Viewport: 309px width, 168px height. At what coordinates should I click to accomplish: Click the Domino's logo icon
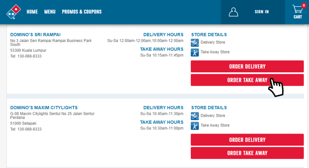click(x=13, y=12)
